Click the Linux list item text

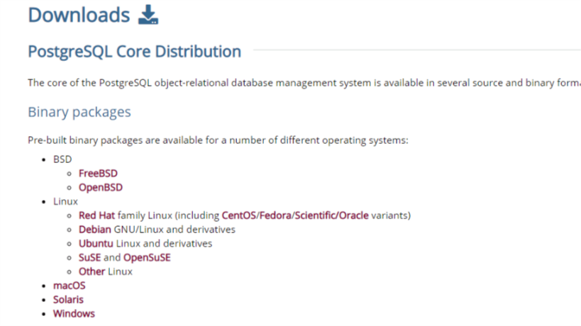tap(65, 201)
